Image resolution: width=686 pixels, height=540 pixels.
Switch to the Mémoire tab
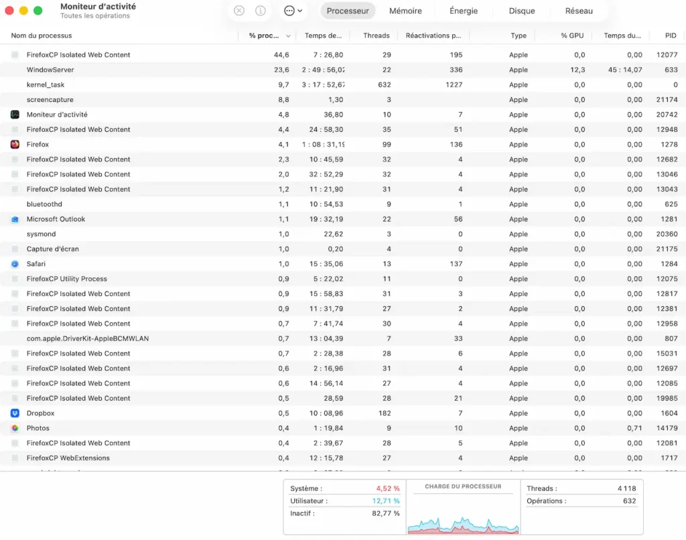pyautogui.click(x=405, y=11)
